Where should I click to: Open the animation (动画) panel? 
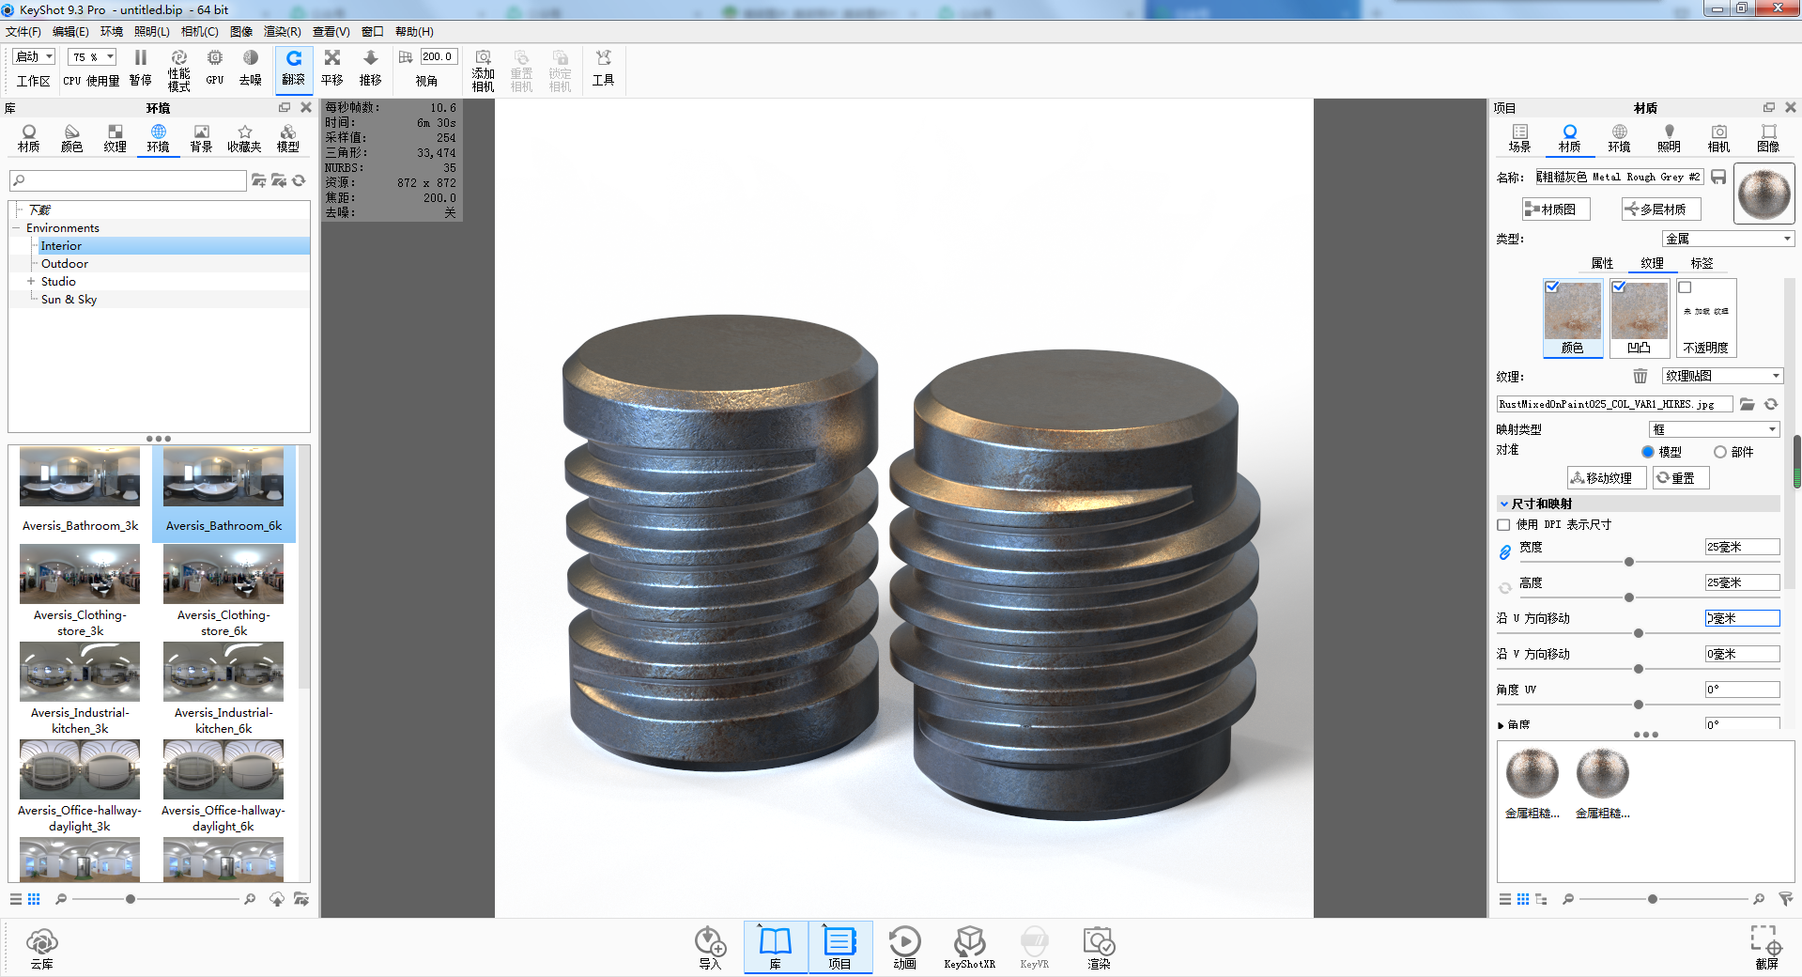[904, 948]
